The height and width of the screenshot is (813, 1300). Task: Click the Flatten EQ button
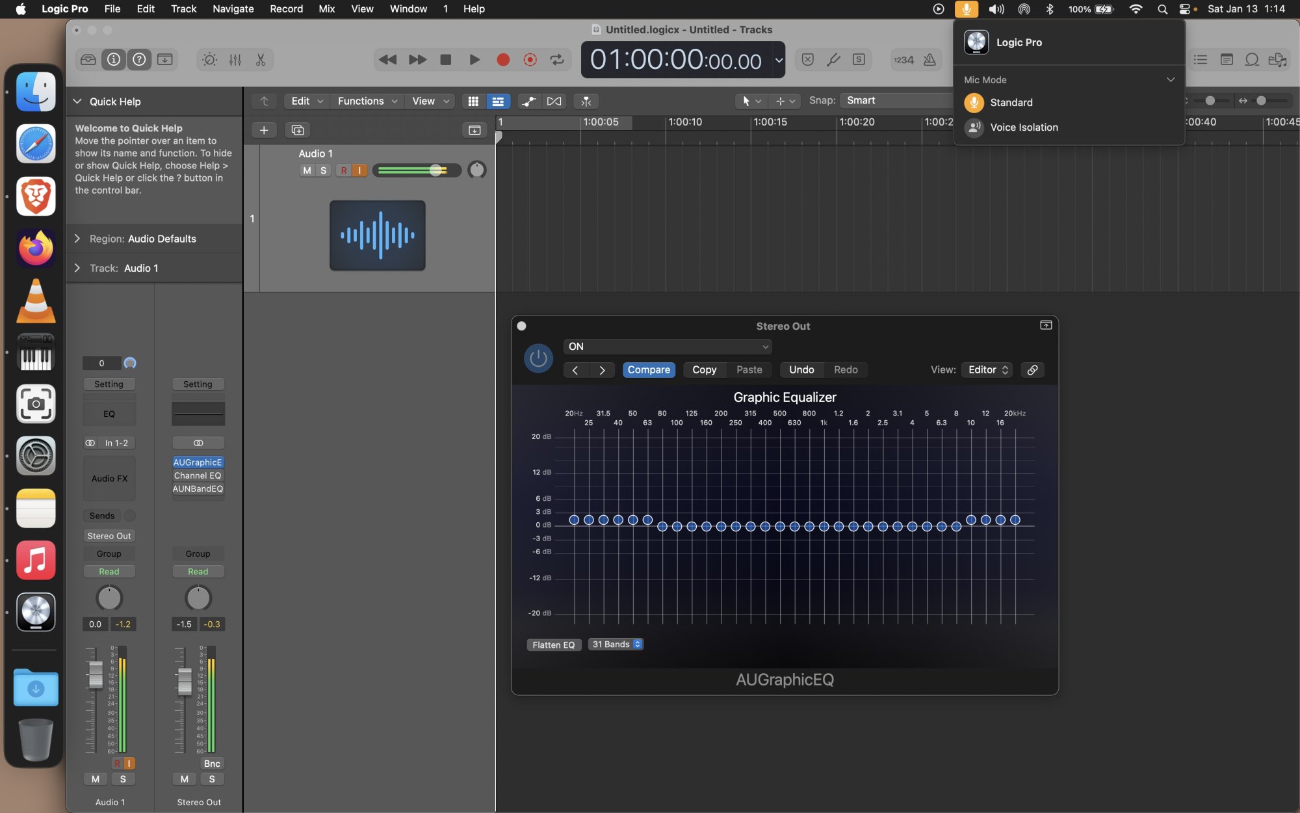tap(553, 645)
